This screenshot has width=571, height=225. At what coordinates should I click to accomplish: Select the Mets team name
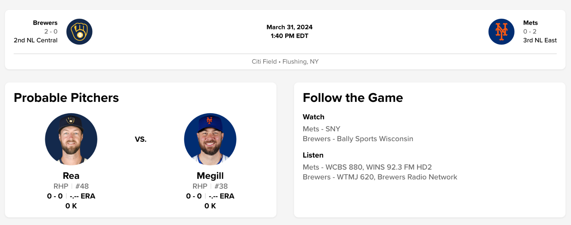530,23
